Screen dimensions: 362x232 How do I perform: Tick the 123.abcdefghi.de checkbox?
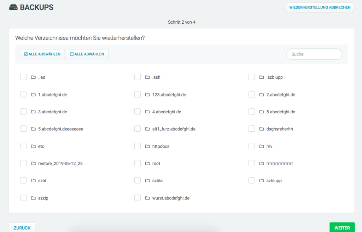coord(138,94)
